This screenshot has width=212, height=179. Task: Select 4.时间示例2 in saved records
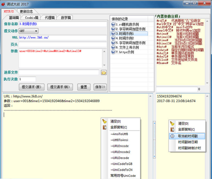tap(126, 38)
